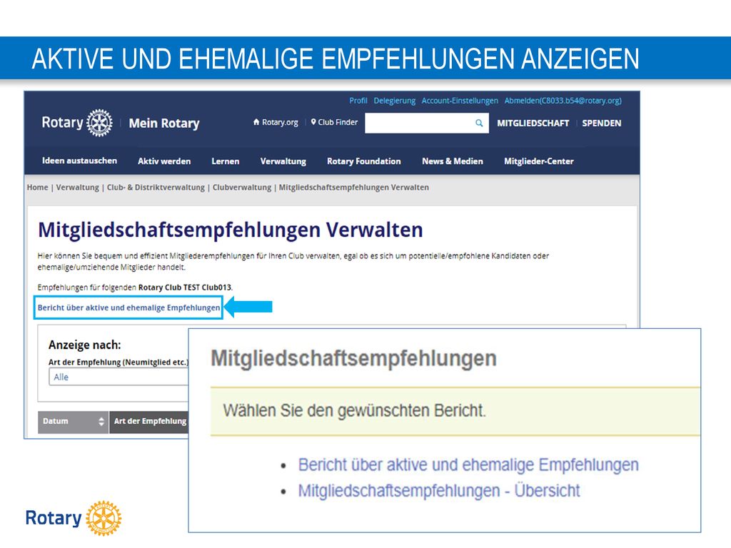Click the Home breadcrumb
Viewport: 731px width, 548px height.
pos(37,188)
